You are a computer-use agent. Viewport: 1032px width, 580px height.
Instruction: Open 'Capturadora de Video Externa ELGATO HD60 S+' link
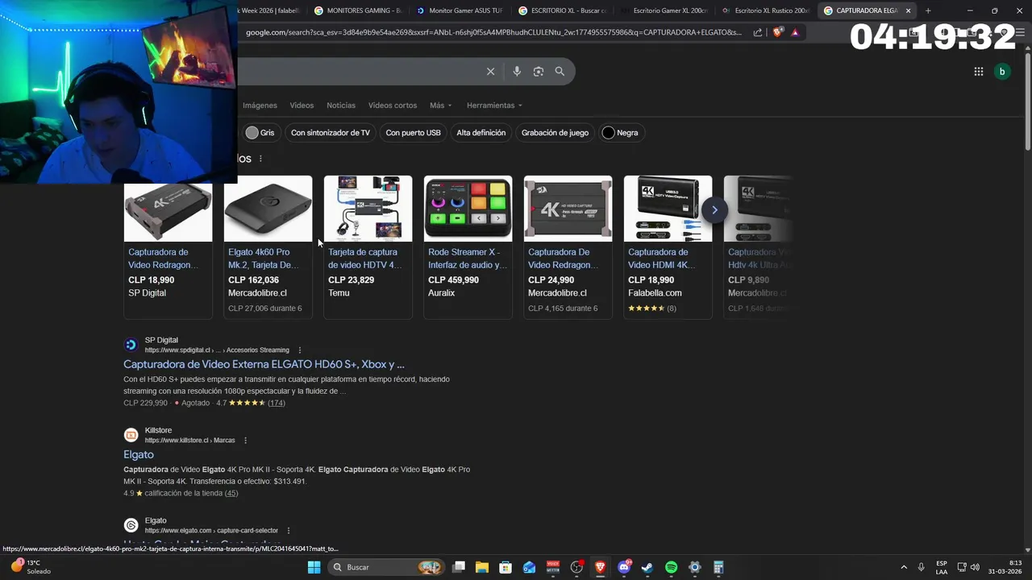(264, 364)
